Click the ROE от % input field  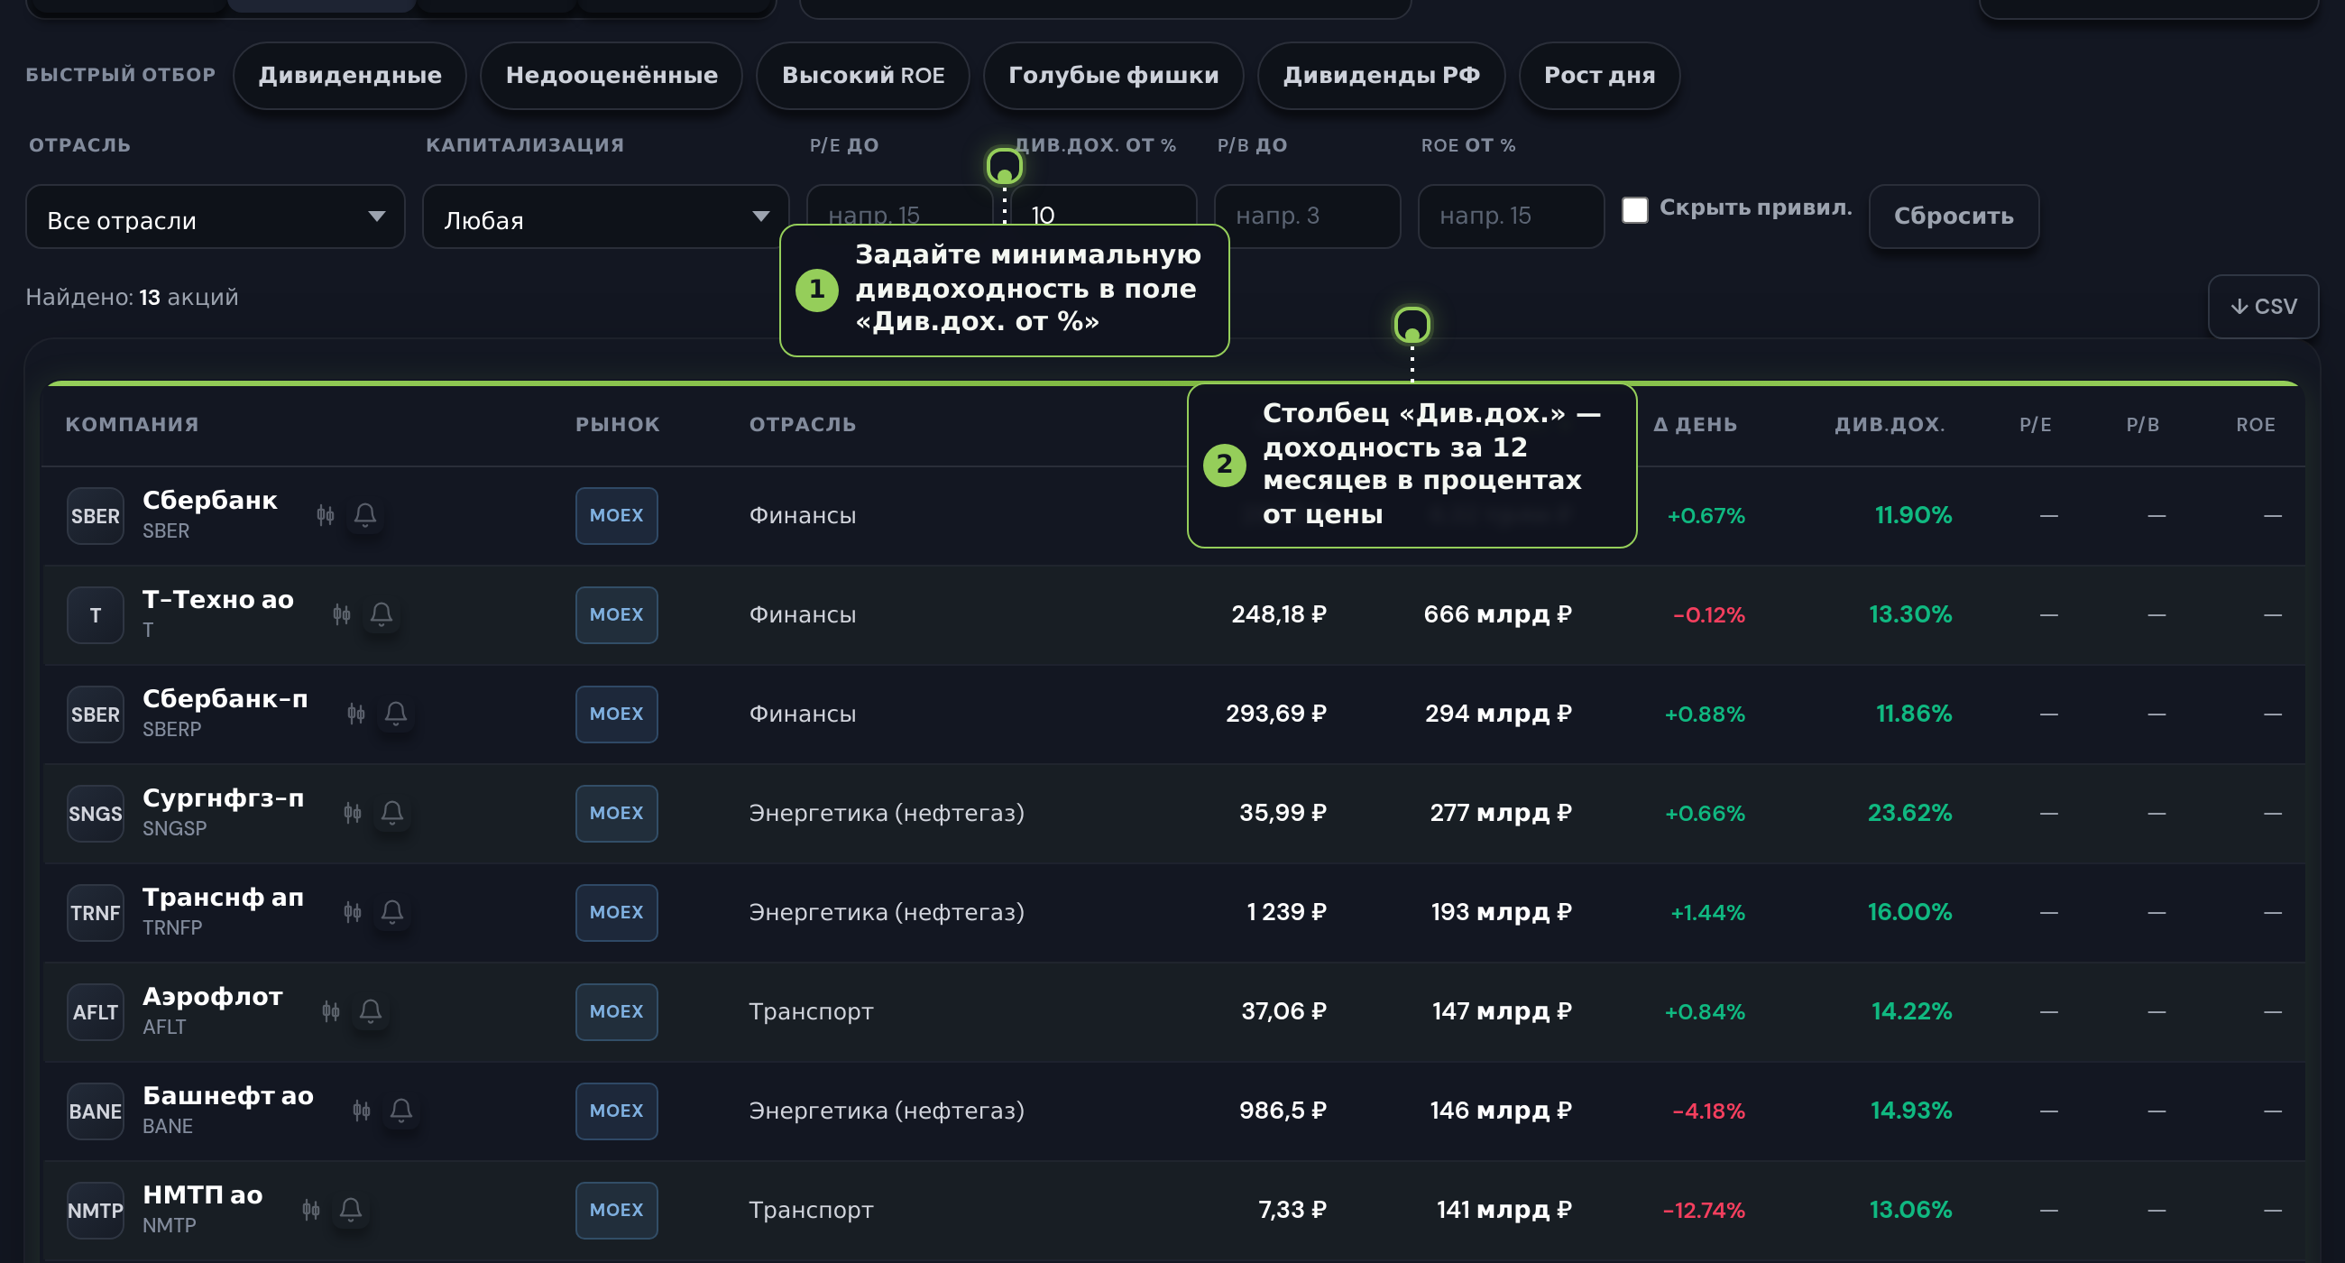tap(1511, 217)
